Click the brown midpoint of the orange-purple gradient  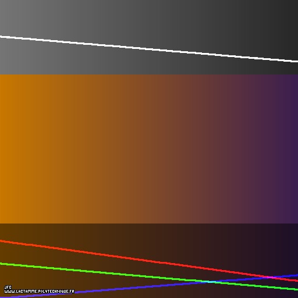coord(149,149)
